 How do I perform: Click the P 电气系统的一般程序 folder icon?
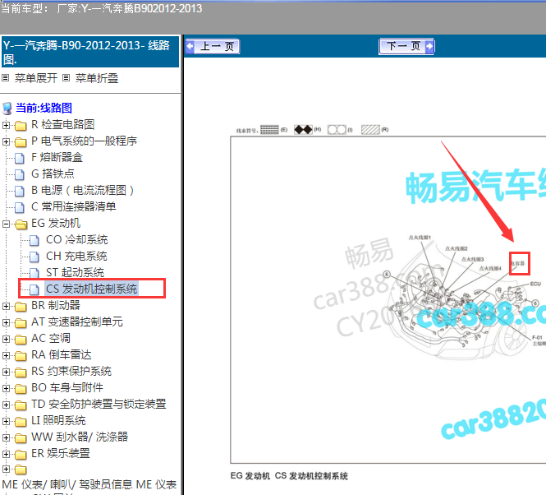[21, 141]
